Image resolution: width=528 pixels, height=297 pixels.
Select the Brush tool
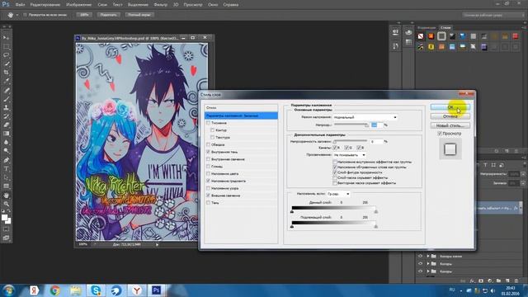(6, 99)
